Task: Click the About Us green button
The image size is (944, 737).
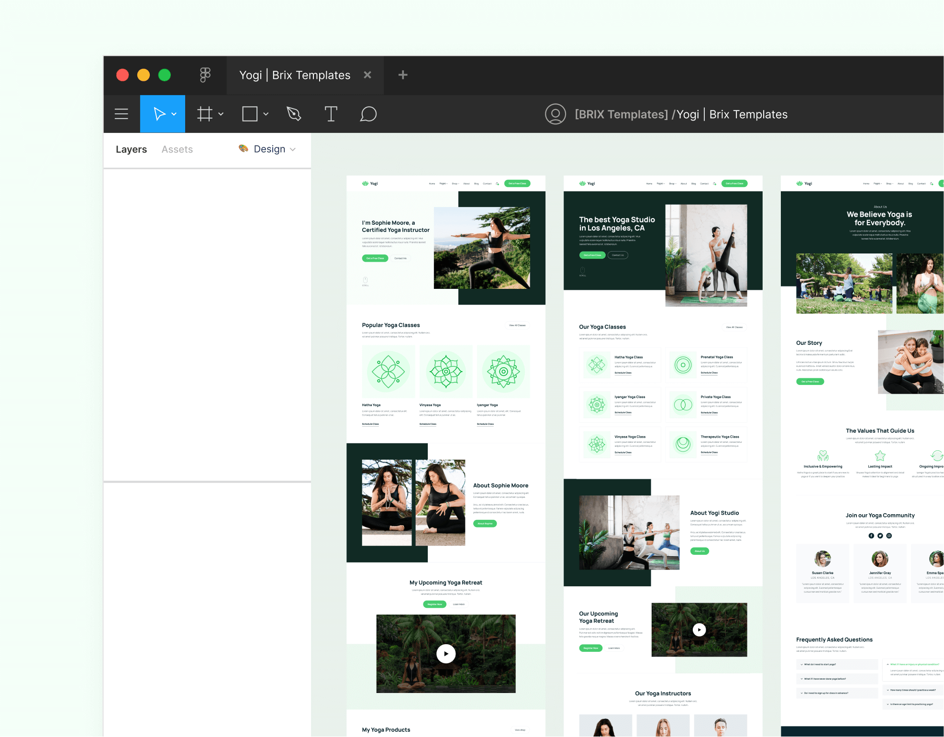Action: [700, 551]
